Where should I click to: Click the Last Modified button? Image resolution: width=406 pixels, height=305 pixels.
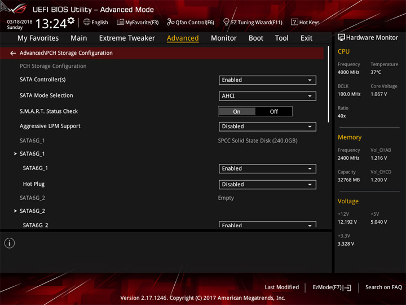coord(282,287)
